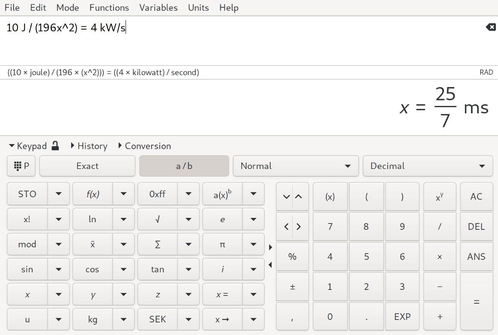Click the STO store button
Viewport: 498px width, 335px height.
click(x=27, y=194)
